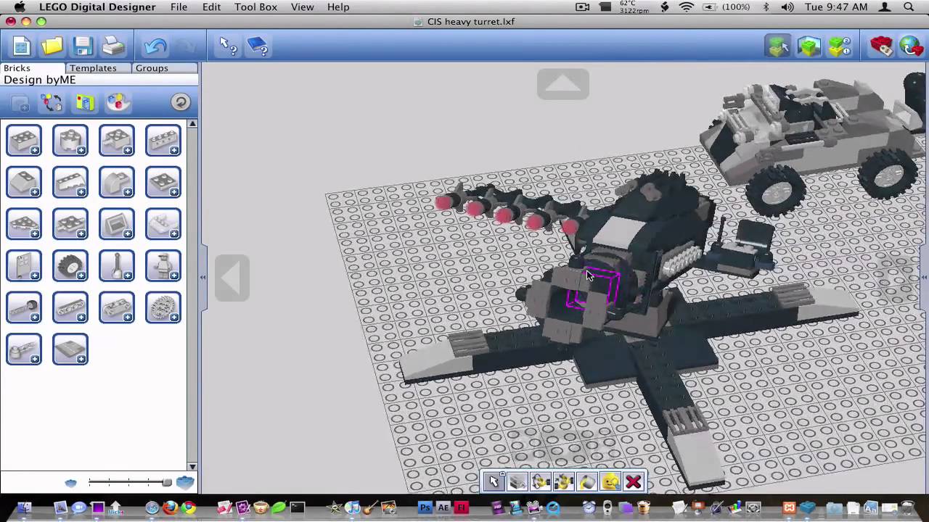Expand the wheel and tire category
Screen dimensions: 929x522
[70, 265]
